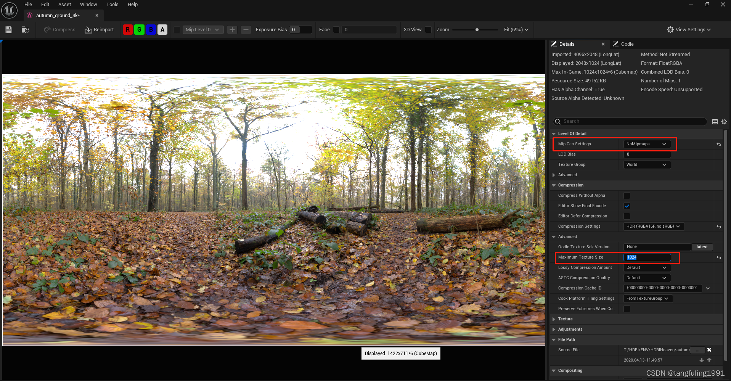731x381 pixels.
Task: Expand the Level Of Detail Advanced section
Action: point(554,175)
